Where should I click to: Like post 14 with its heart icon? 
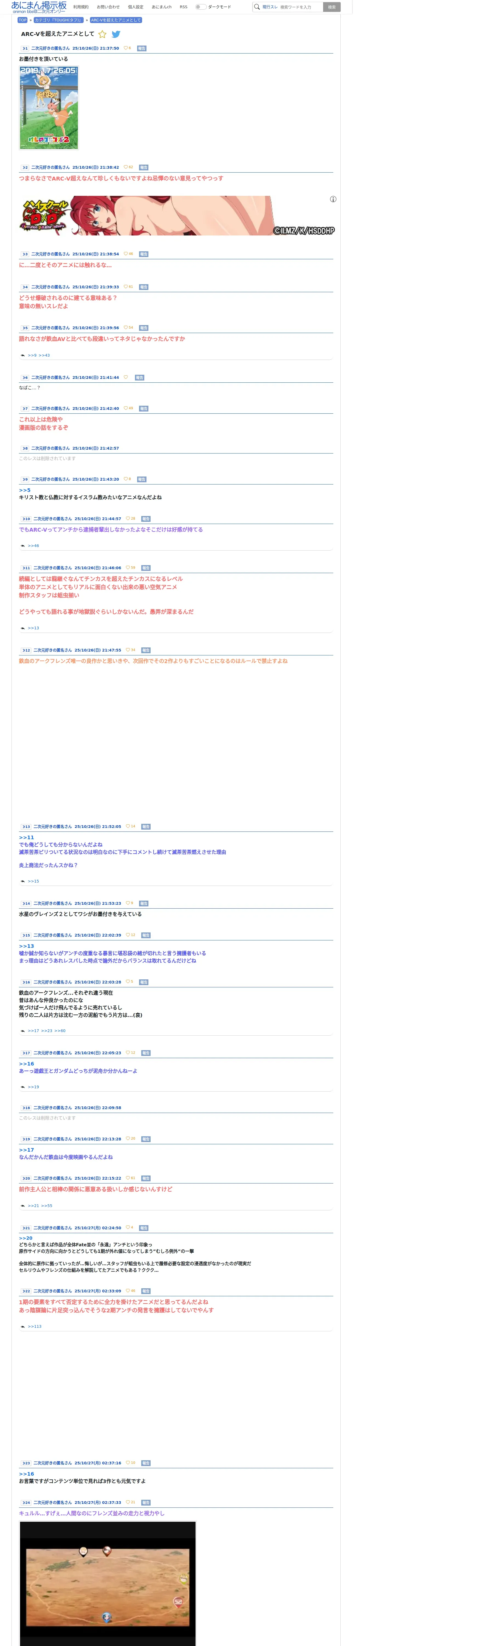[x=128, y=903]
